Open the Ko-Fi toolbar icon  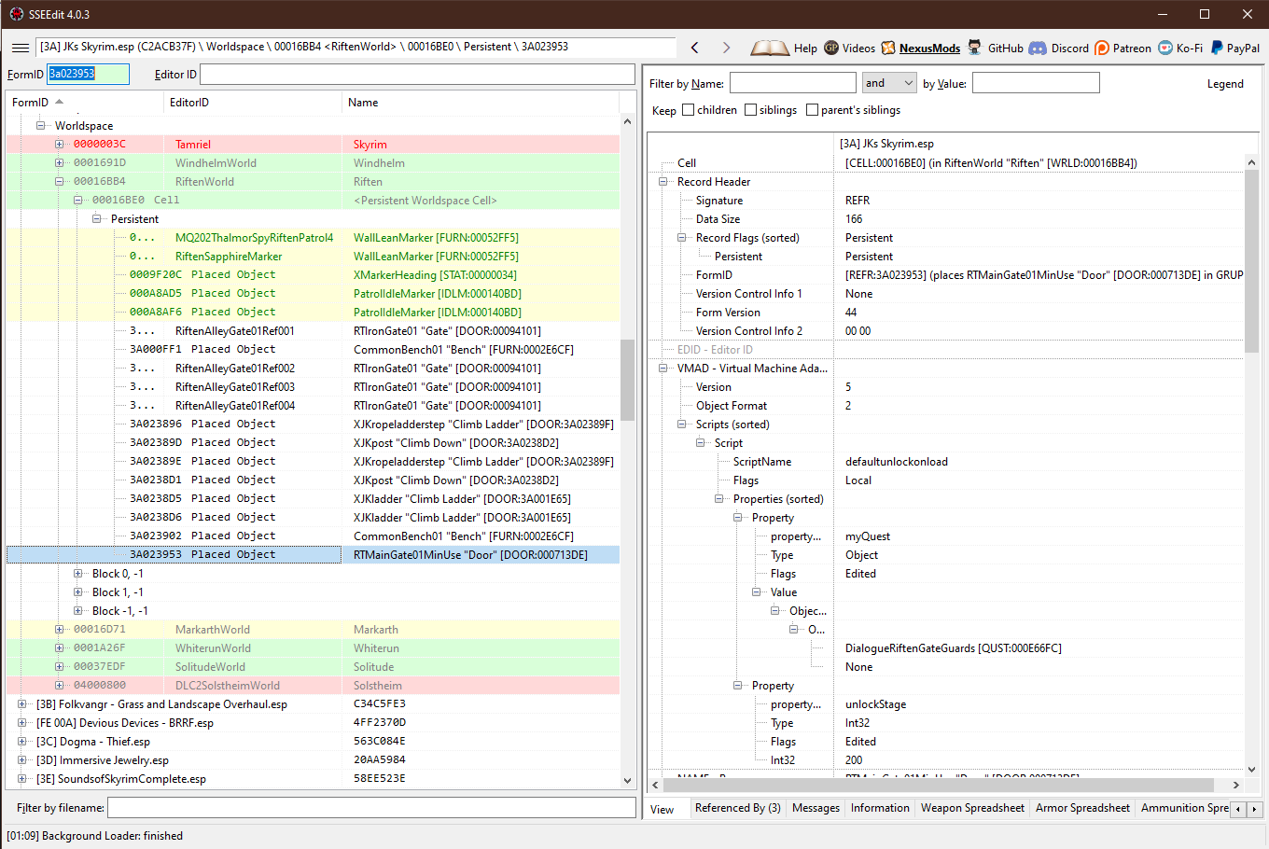pyautogui.click(x=1165, y=48)
